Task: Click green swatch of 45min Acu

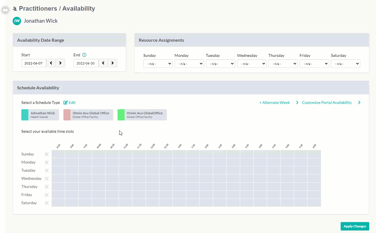Action: tap(121, 115)
